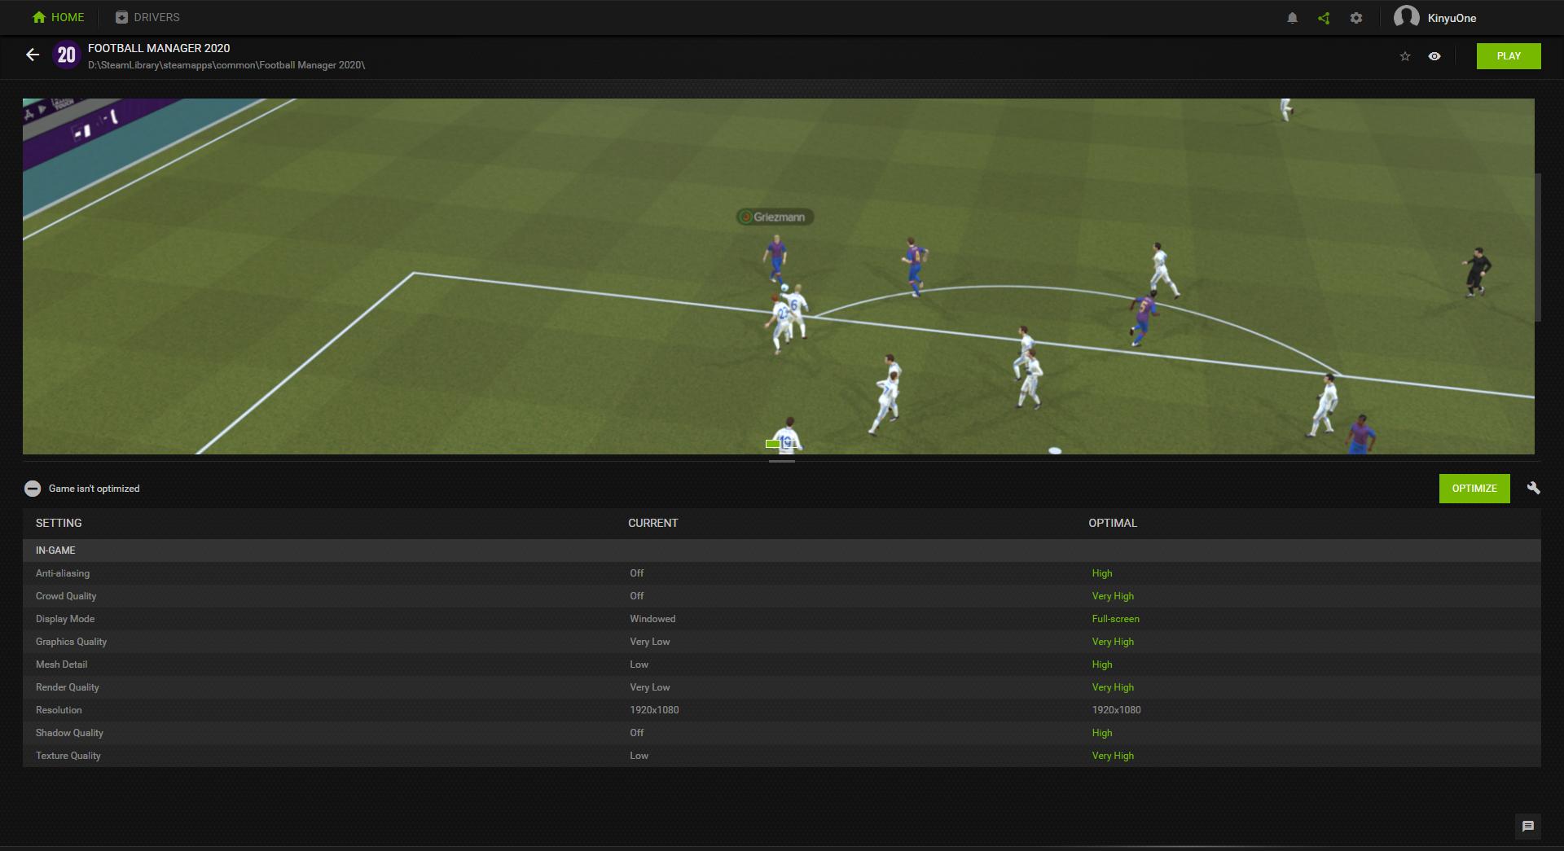Viewport: 1564px width, 851px height.
Task: Collapse the IN-GAME settings section
Action: tap(55, 551)
